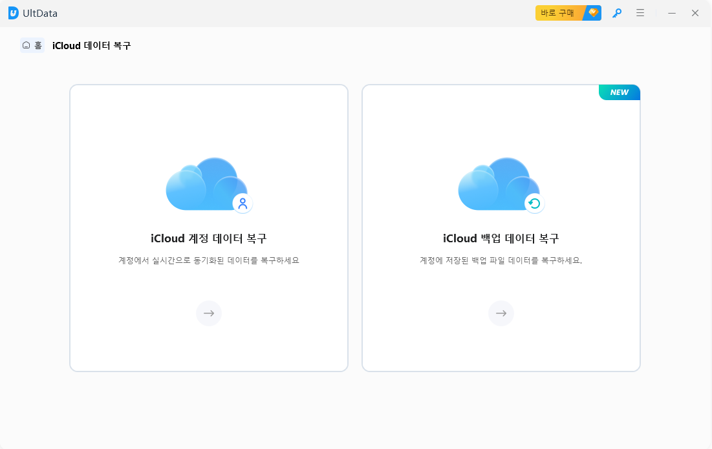Open the 바로 구매 purchase button

(x=568, y=13)
